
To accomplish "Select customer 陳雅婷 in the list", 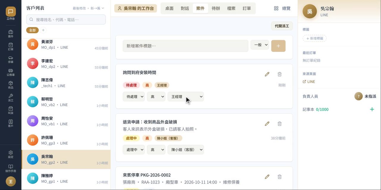I will [66, 178].
